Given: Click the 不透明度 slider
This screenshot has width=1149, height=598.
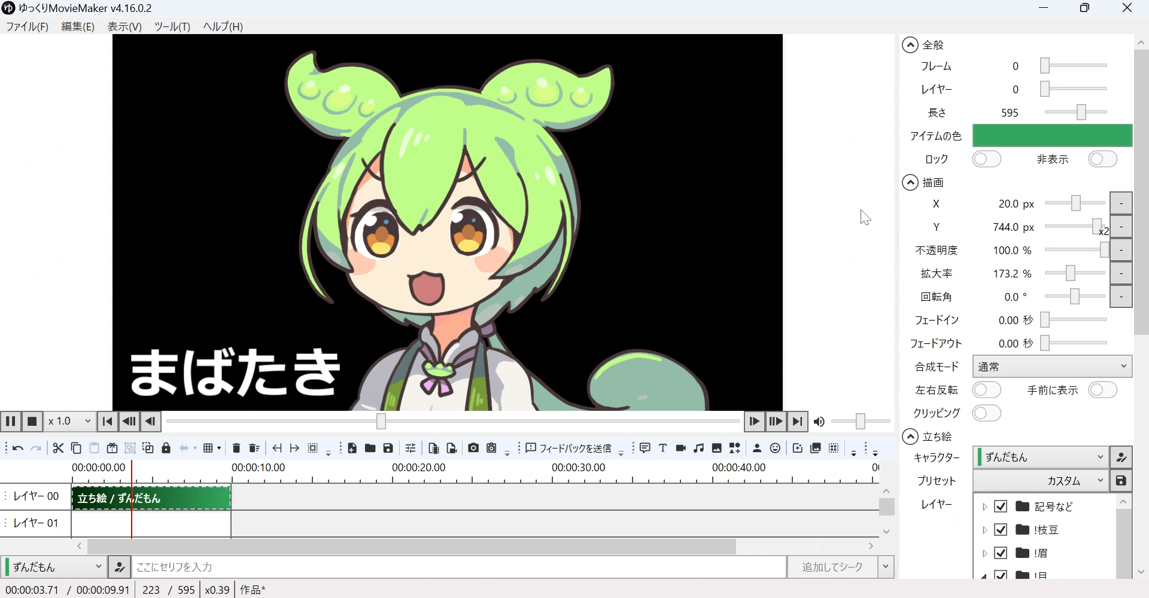Looking at the screenshot, I should 1076,250.
